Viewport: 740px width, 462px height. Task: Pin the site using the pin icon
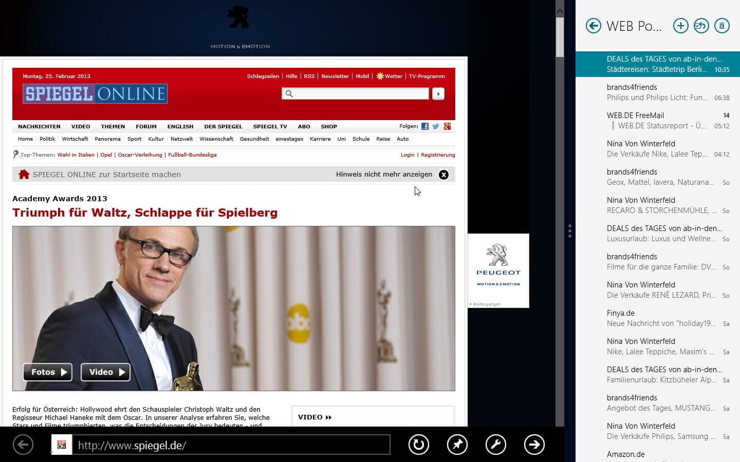457,445
